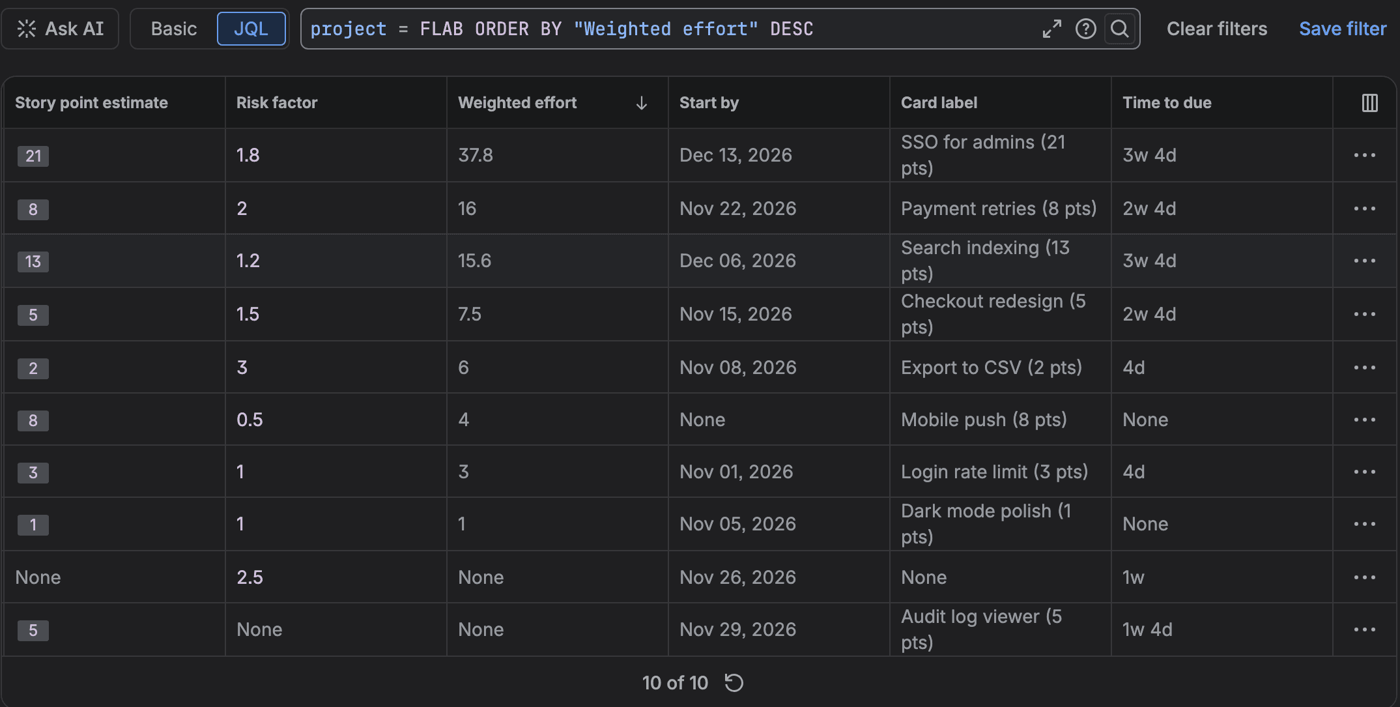Sort by Story point estimate column header
The width and height of the screenshot is (1400, 707).
click(x=91, y=103)
